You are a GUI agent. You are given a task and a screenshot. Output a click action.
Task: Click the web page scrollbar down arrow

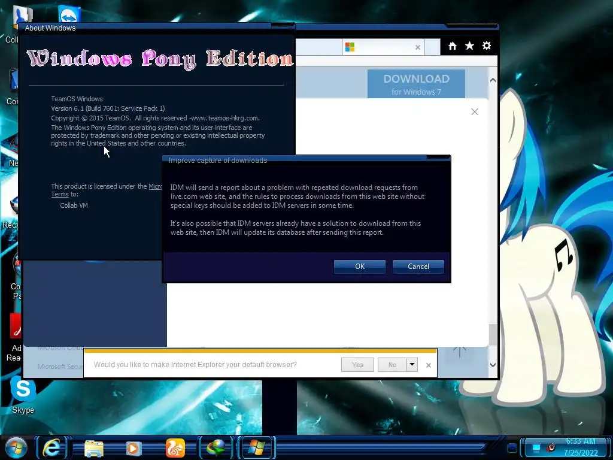coord(493,365)
